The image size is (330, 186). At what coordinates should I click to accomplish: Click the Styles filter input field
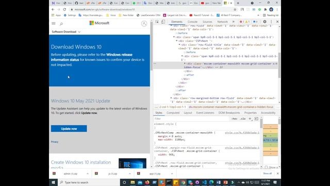click(191, 119)
